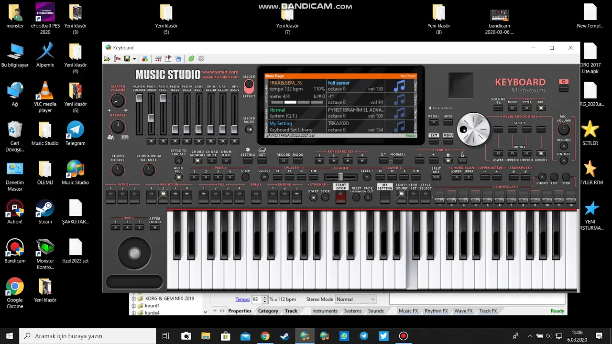The height and width of the screenshot is (344, 612).
Task: Click the Tempo lock button
Action: coord(448,161)
